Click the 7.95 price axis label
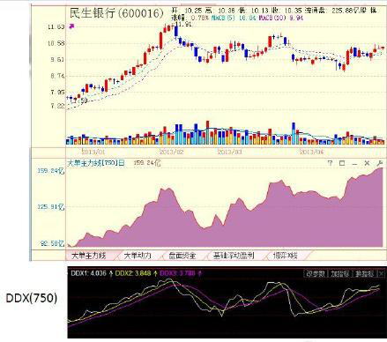The height and width of the screenshot is (342, 387). 57,93
